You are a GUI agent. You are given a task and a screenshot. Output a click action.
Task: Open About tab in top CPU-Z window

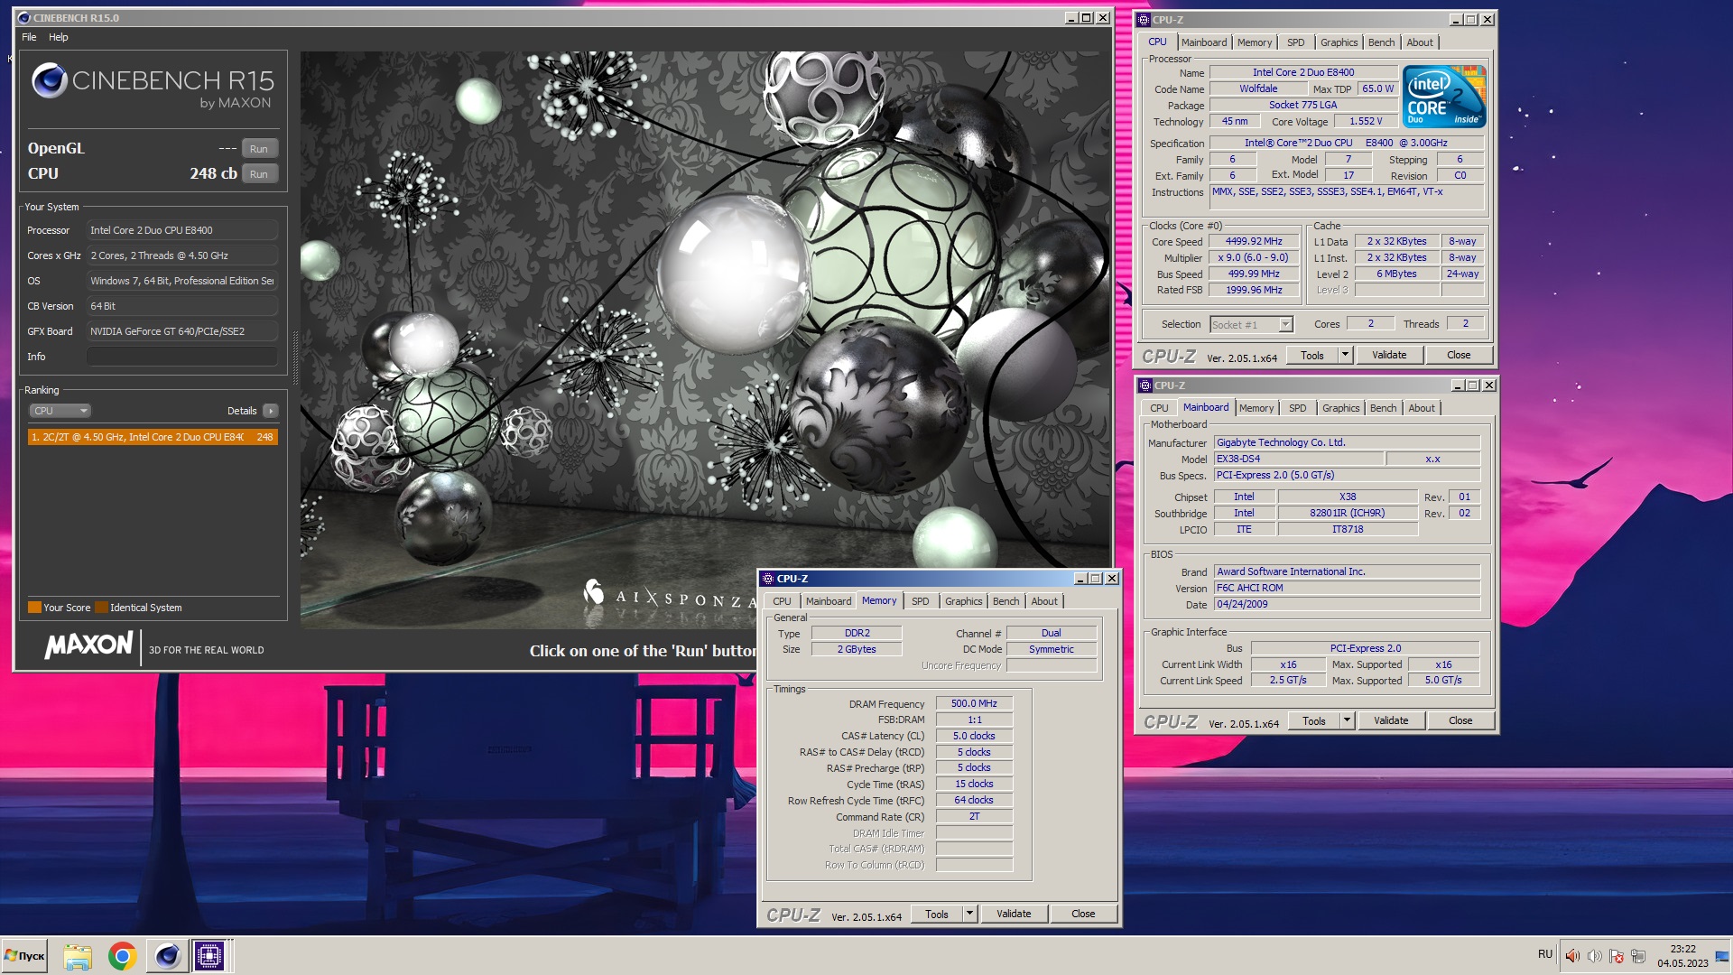point(1420,42)
